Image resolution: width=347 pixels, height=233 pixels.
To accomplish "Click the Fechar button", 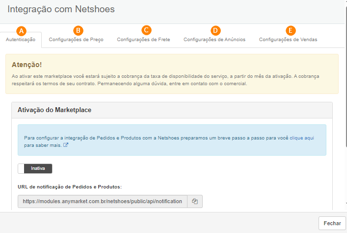I will (x=332, y=223).
